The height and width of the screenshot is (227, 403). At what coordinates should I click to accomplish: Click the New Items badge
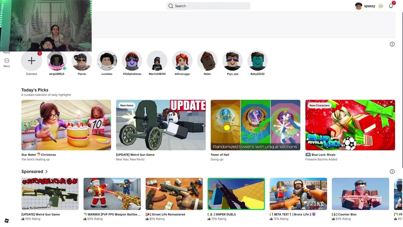pyautogui.click(x=127, y=105)
